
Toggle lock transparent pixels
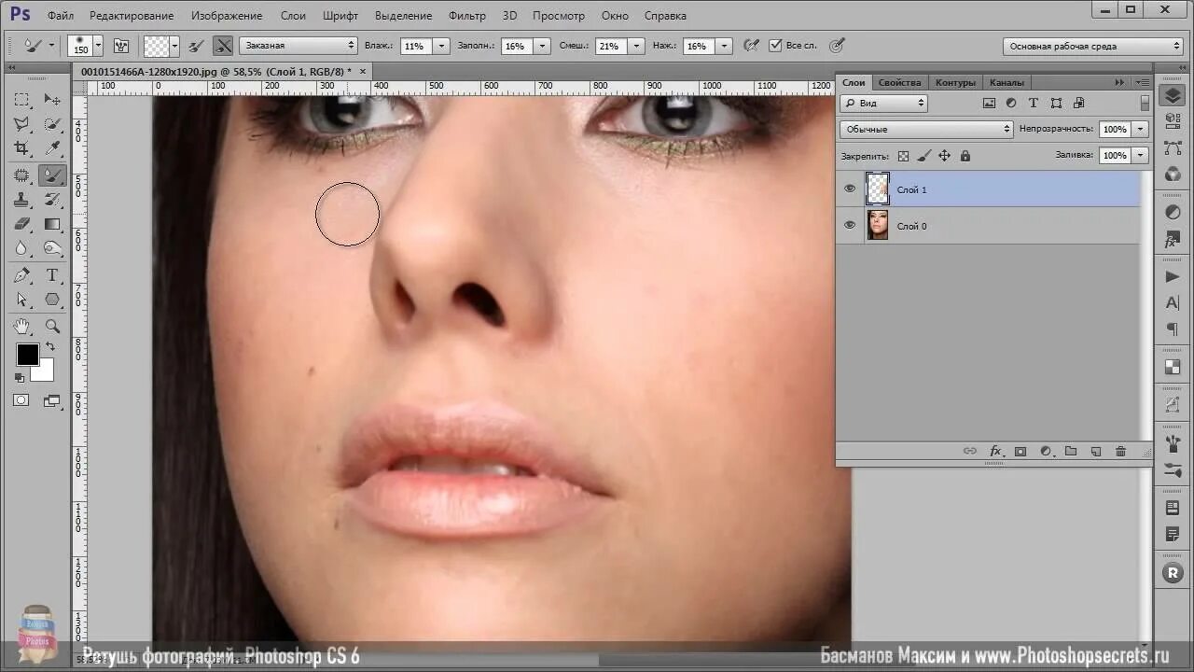[903, 156]
